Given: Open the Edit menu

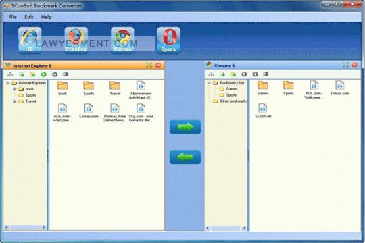Looking at the screenshot, I should pyautogui.click(x=29, y=17).
